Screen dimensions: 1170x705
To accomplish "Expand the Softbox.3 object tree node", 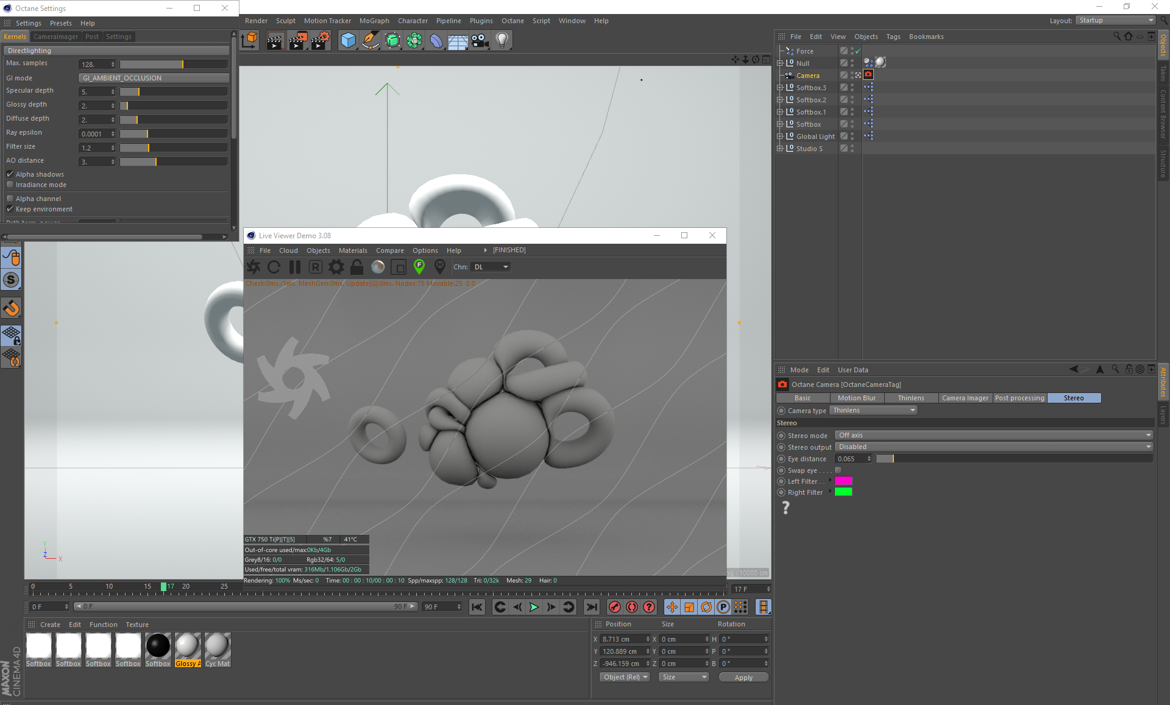I will [x=780, y=88].
